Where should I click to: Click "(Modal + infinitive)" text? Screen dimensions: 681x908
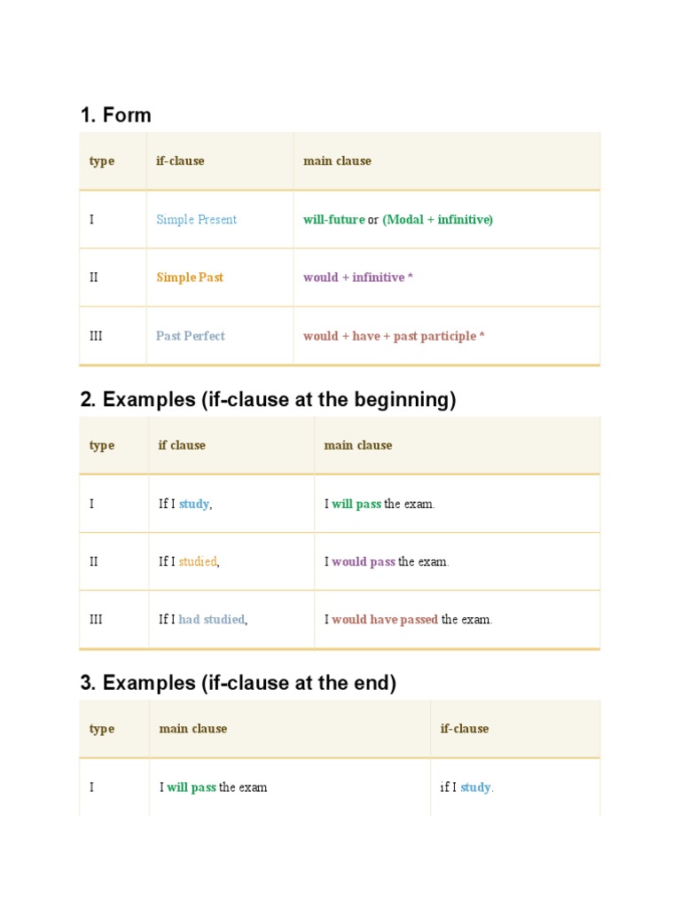[x=437, y=220]
